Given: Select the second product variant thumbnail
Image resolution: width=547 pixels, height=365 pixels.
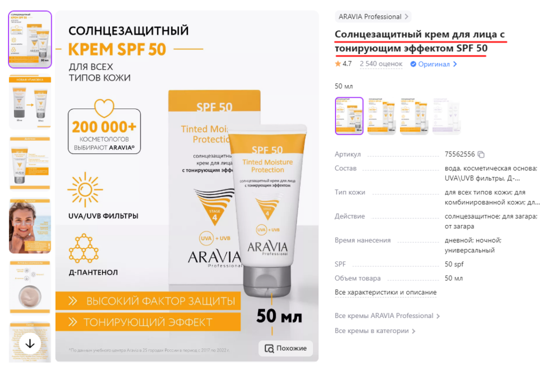Looking at the screenshot, I should coord(381,116).
